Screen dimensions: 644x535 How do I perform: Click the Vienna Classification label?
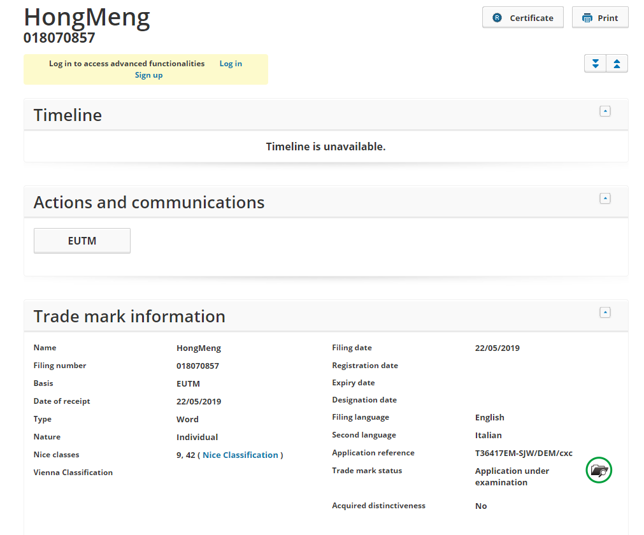[x=73, y=473]
